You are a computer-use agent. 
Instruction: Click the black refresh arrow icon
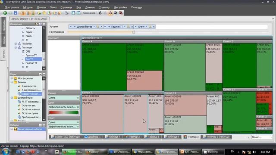pyautogui.click(x=100, y=13)
